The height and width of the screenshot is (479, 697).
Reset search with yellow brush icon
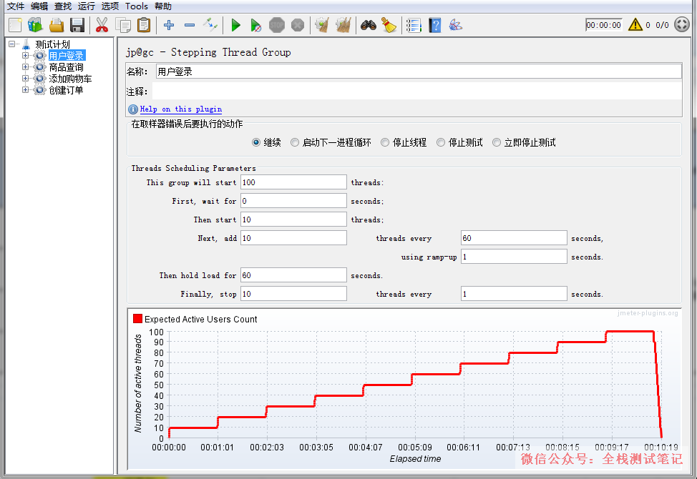pyautogui.click(x=389, y=25)
